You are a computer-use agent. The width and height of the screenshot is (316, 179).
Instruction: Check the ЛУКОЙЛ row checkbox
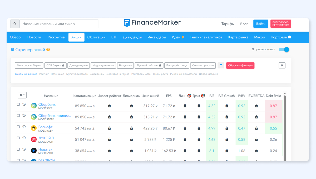tap(18, 138)
